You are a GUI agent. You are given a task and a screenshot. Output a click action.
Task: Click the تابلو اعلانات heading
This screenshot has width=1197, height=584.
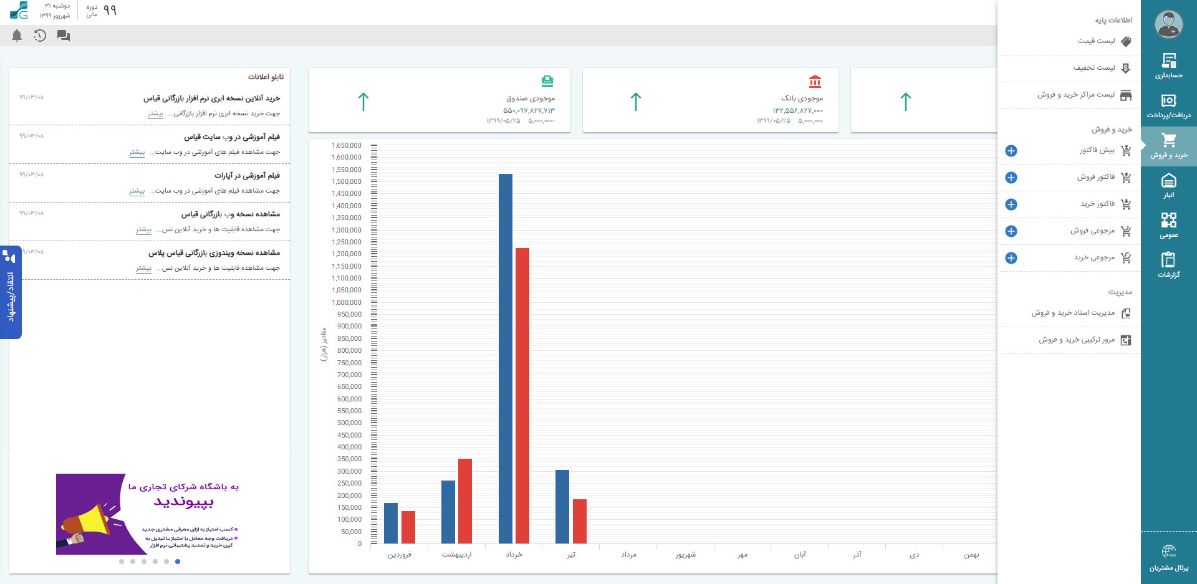click(x=266, y=77)
